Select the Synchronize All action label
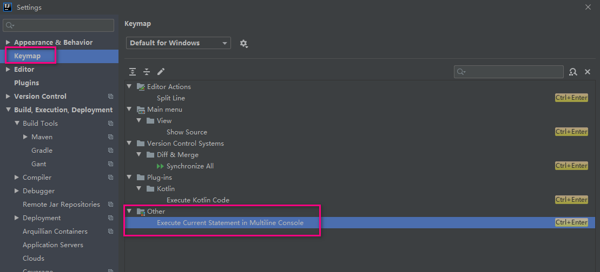 click(x=190, y=166)
